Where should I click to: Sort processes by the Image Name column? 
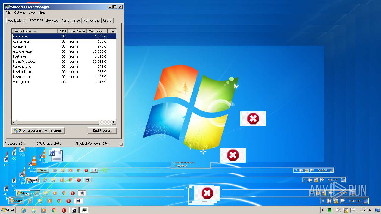35,31
